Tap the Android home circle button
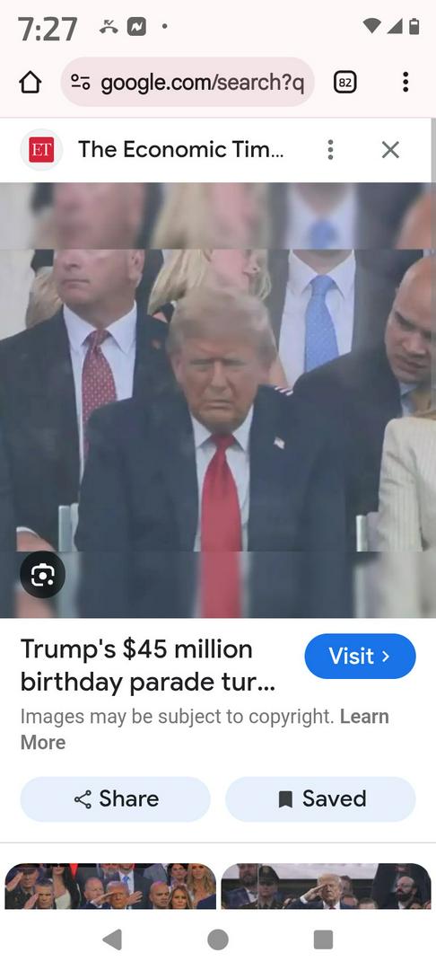This screenshot has width=436, height=970. [217, 939]
